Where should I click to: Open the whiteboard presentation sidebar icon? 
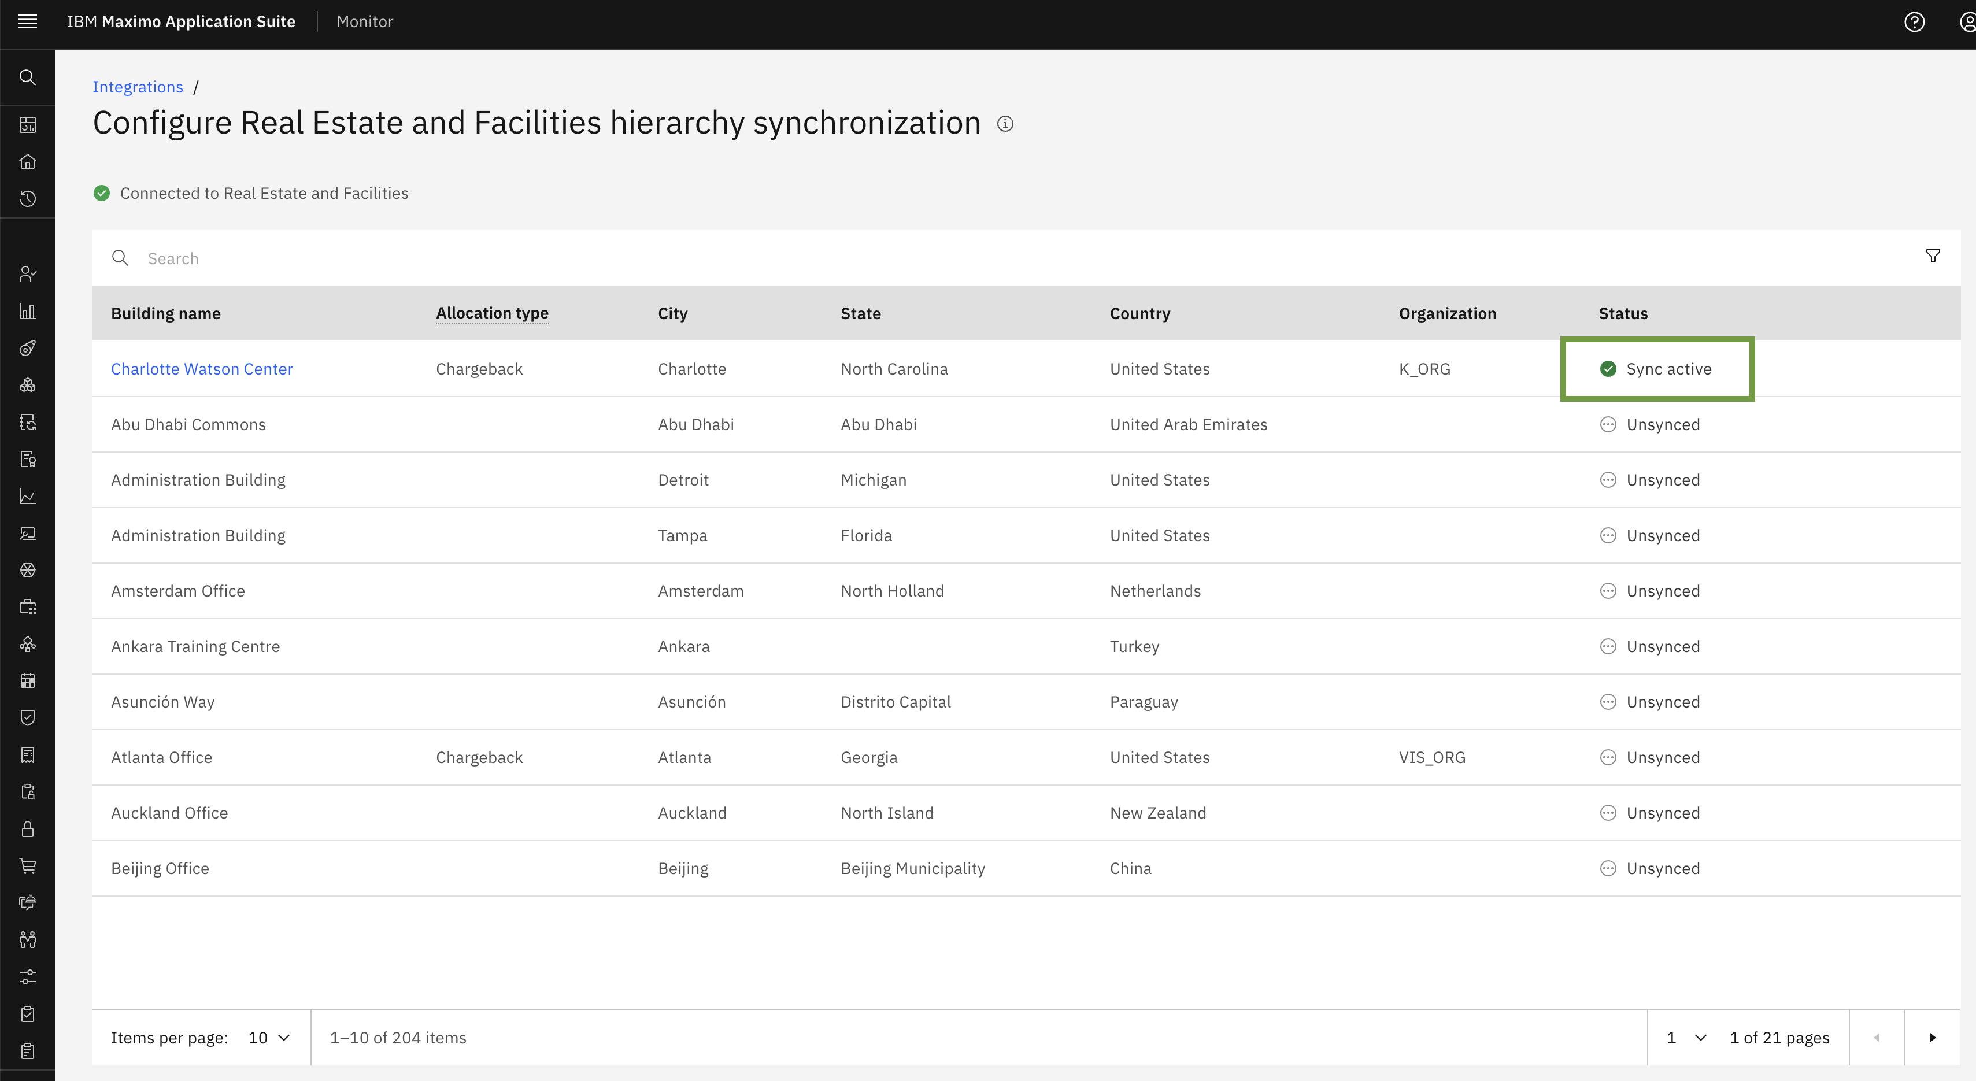coord(28,533)
